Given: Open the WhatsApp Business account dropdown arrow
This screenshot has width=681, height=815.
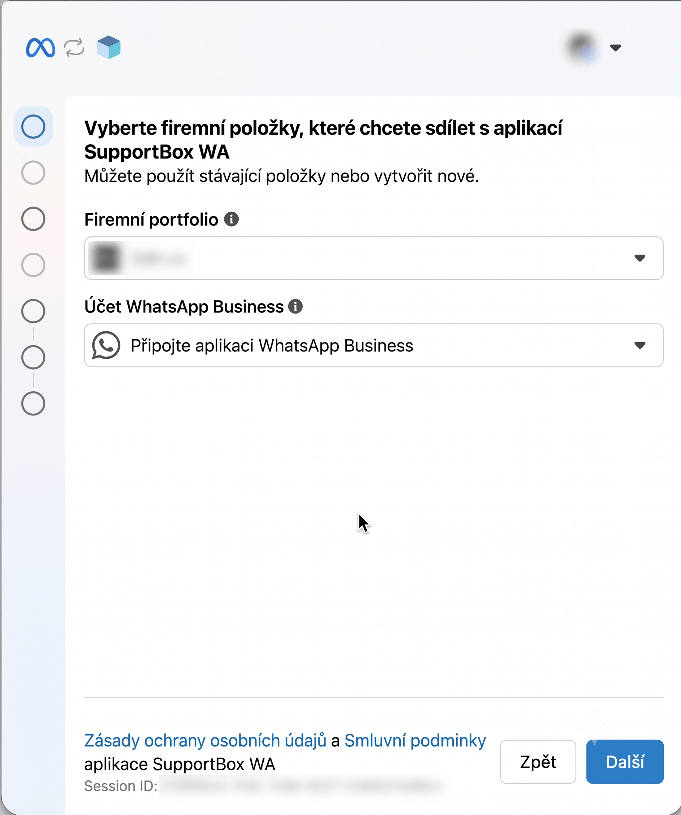Looking at the screenshot, I should [x=640, y=345].
